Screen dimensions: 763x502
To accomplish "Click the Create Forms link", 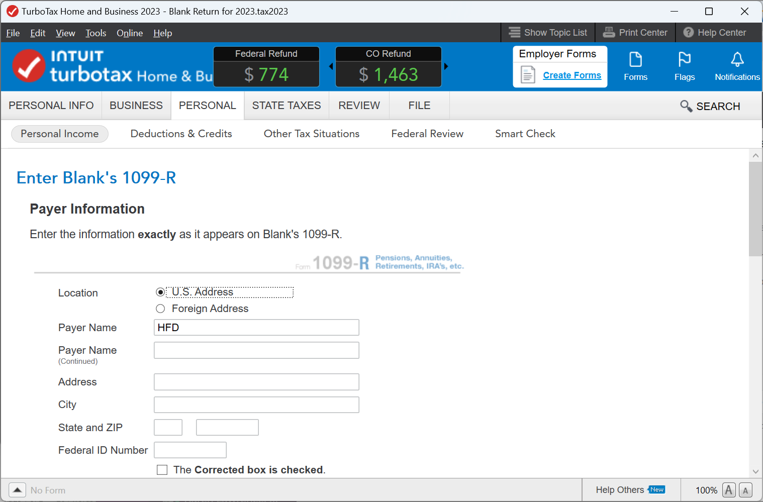I will click(x=572, y=75).
